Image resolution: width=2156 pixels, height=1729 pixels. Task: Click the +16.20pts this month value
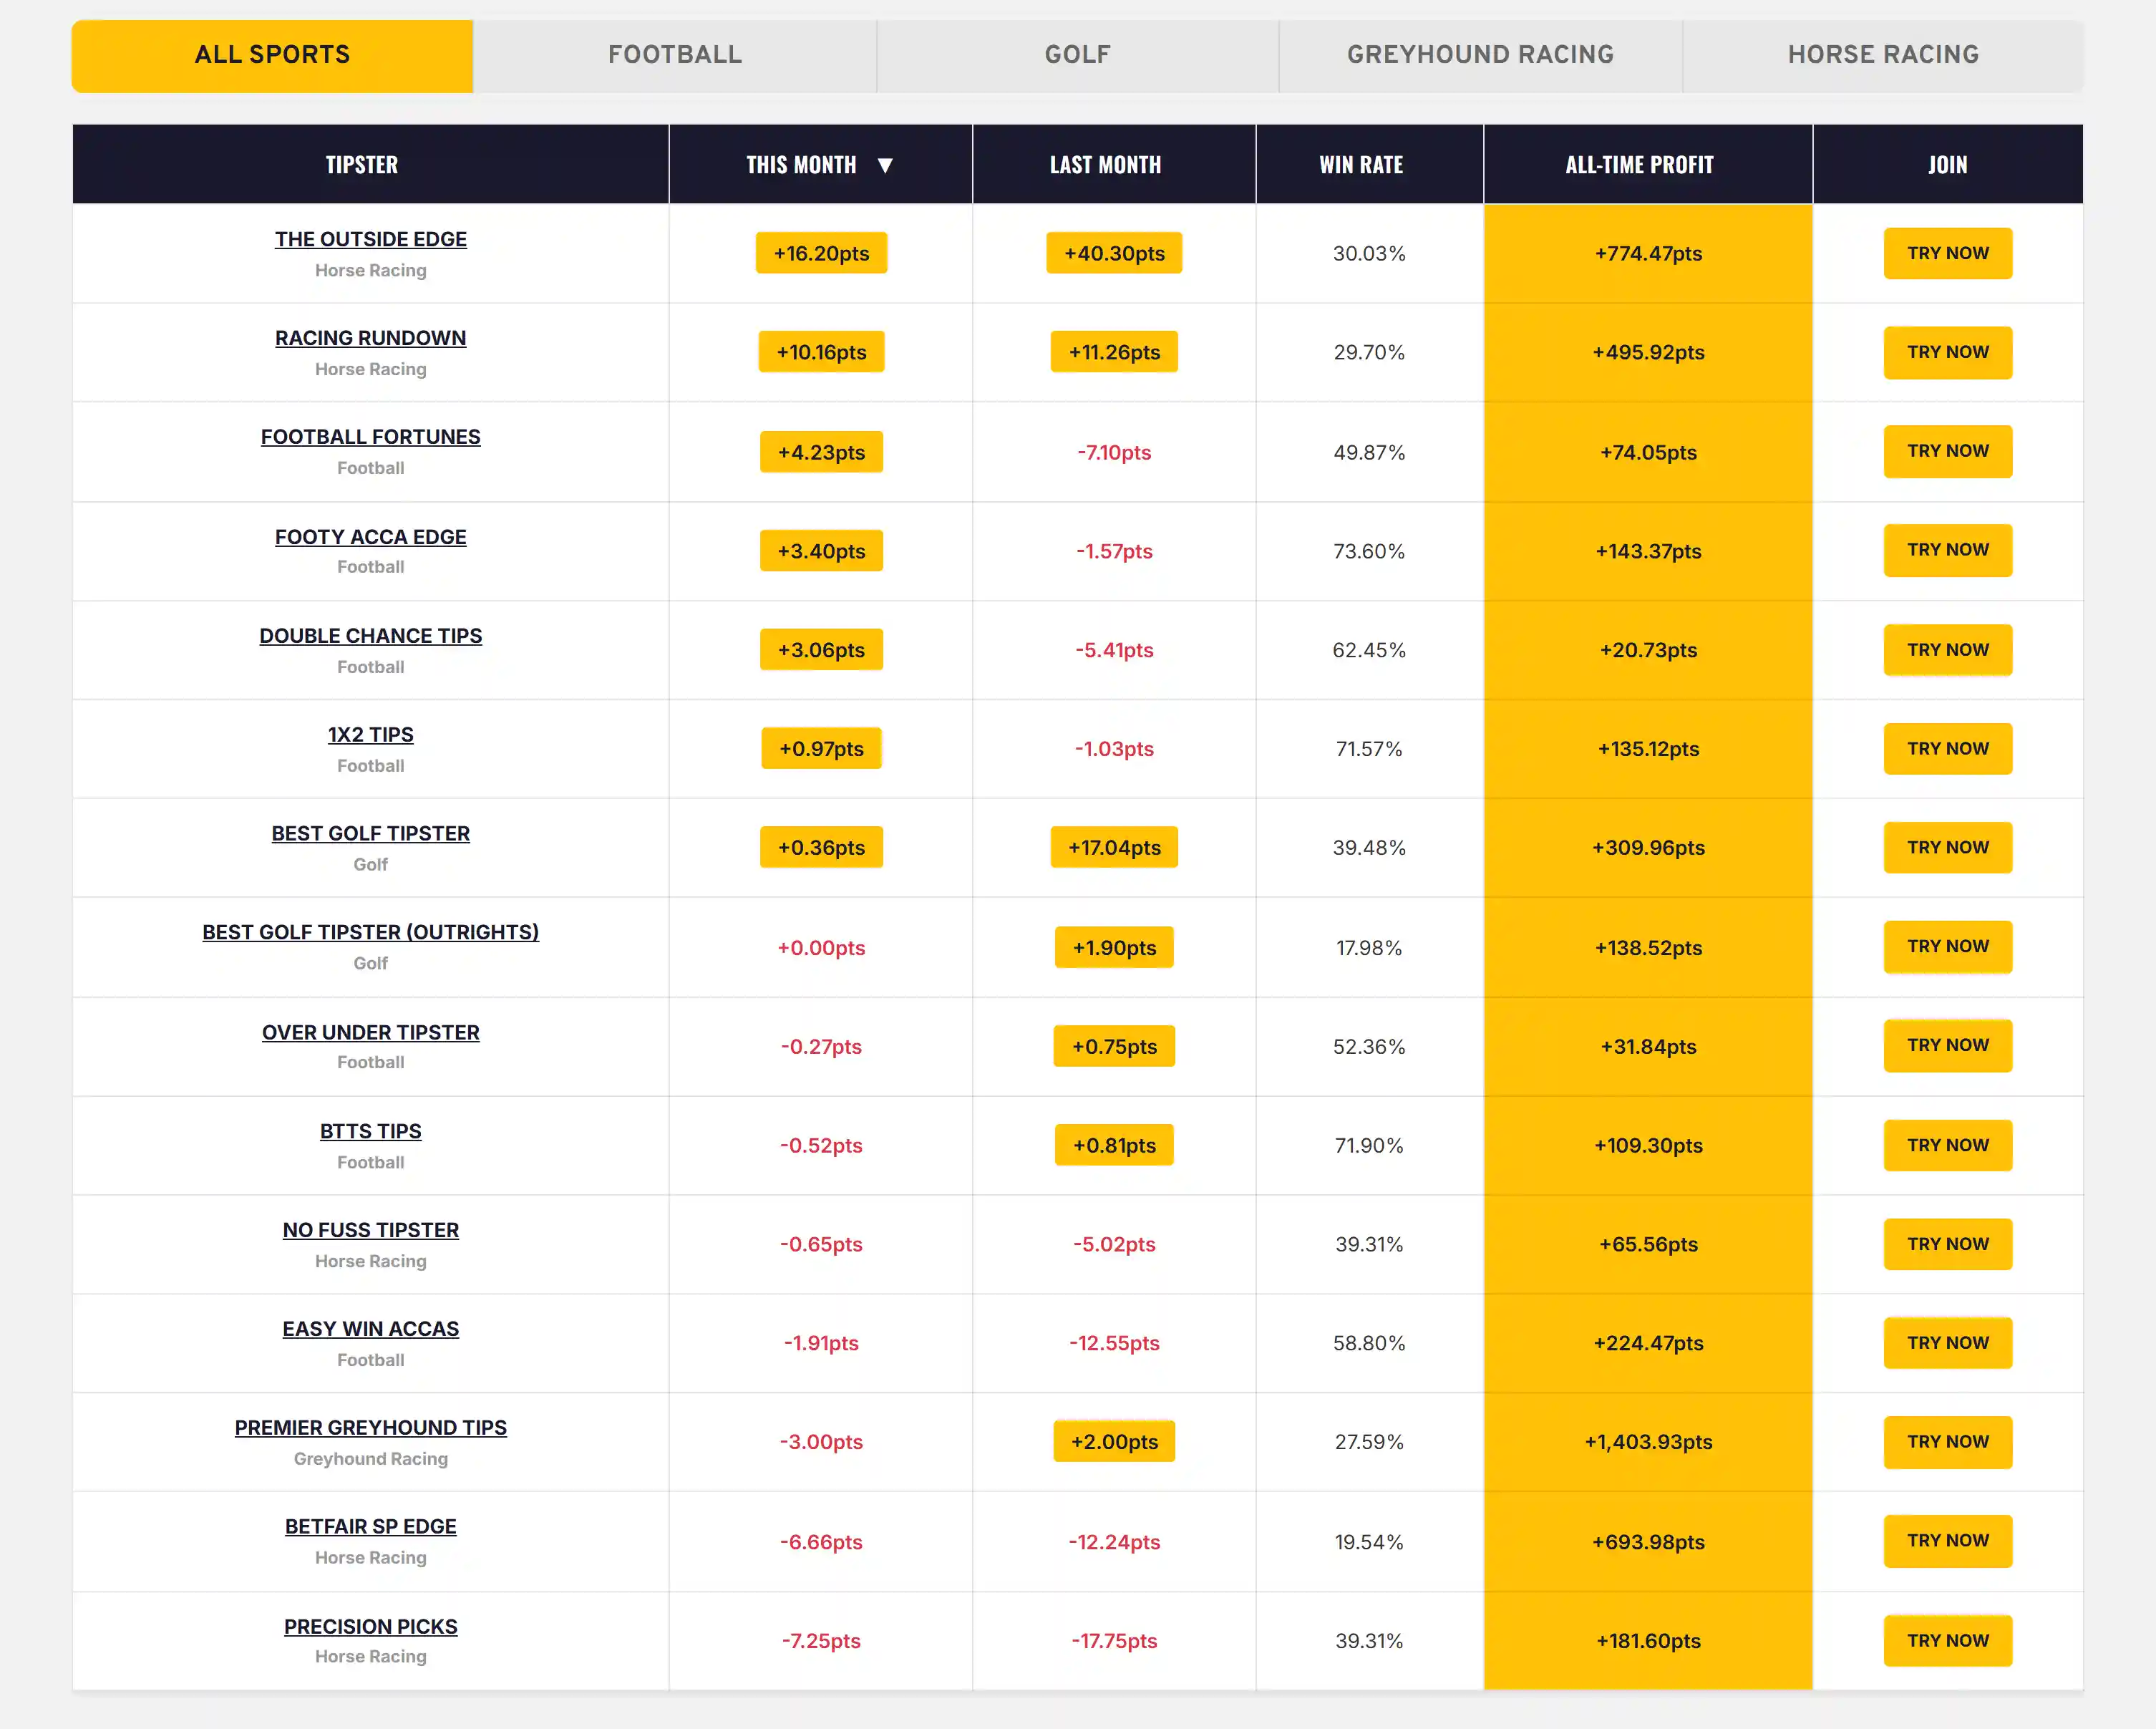click(x=821, y=253)
